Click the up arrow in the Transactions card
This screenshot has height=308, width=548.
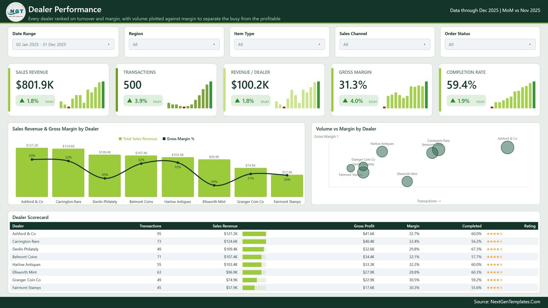[130, 101]
